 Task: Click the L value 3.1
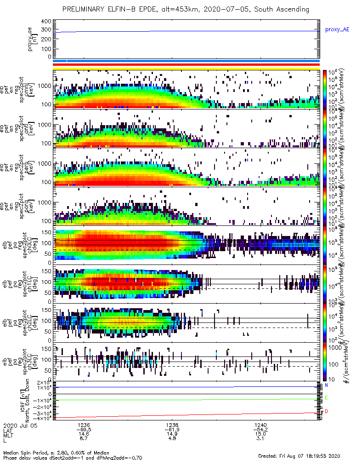(261, 438)
